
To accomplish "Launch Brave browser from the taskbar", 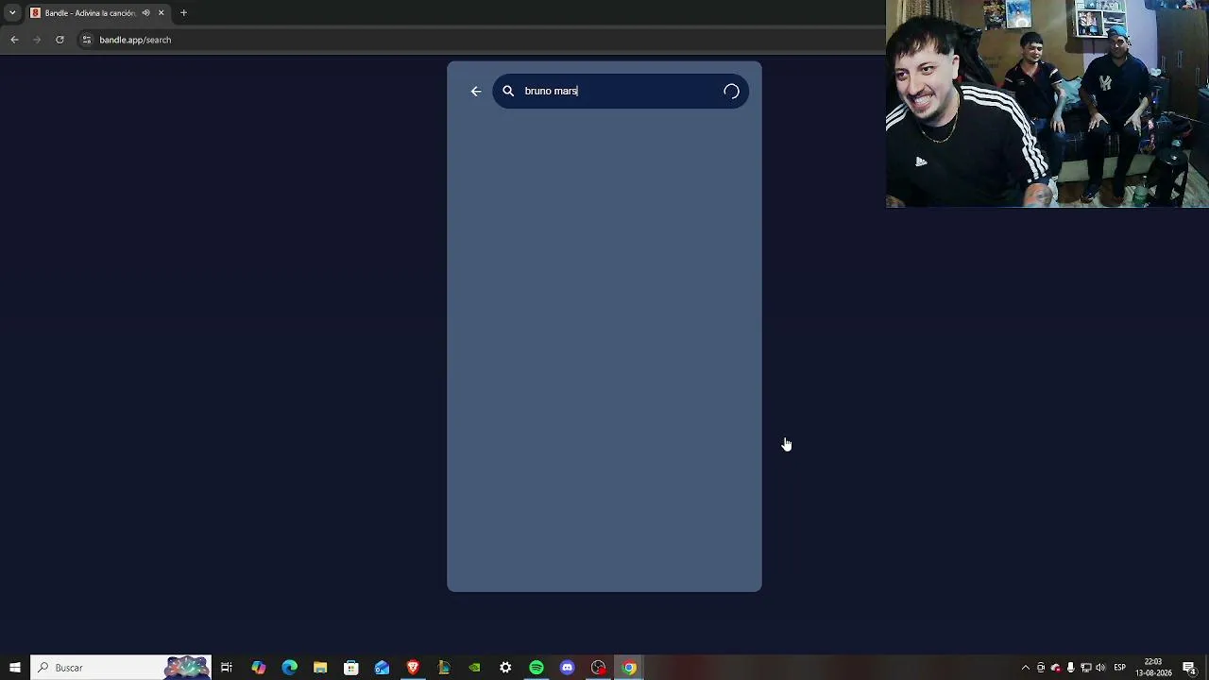I will click(413, 668).
